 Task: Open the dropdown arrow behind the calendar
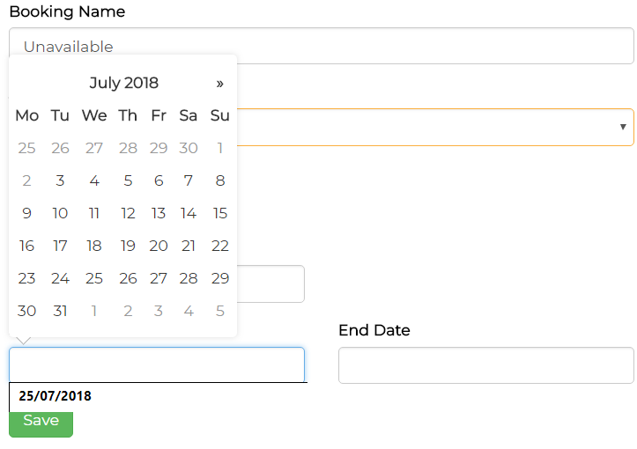[623, 128]
